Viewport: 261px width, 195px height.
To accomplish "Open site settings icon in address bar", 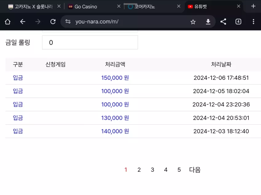I will (68, 22).
